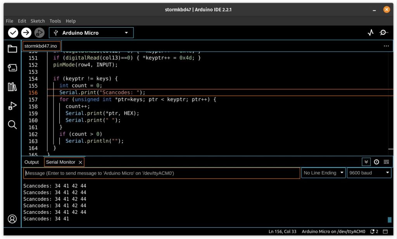Open the Boards Manager sidebar icon
This screenshot has height=239, width=397.
click(x=12, y=68)
